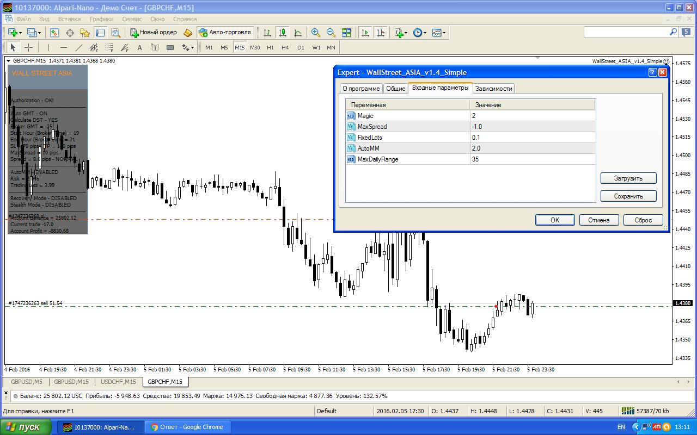
Task: Switch chart to bar chart type
Action: coord(267,33)
